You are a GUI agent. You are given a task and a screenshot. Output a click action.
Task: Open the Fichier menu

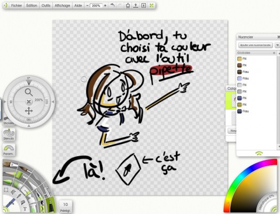point(17,5)
